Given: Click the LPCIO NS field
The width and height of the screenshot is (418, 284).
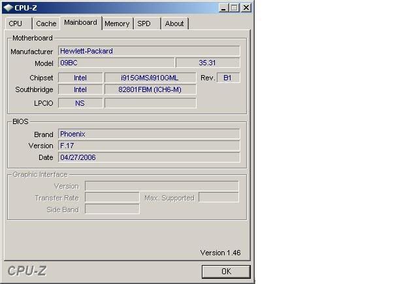Looking at the screenshot, I should tap(80, 103).
